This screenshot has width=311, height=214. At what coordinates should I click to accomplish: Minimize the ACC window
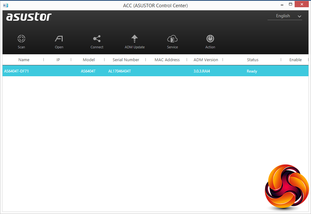[282, 4]
